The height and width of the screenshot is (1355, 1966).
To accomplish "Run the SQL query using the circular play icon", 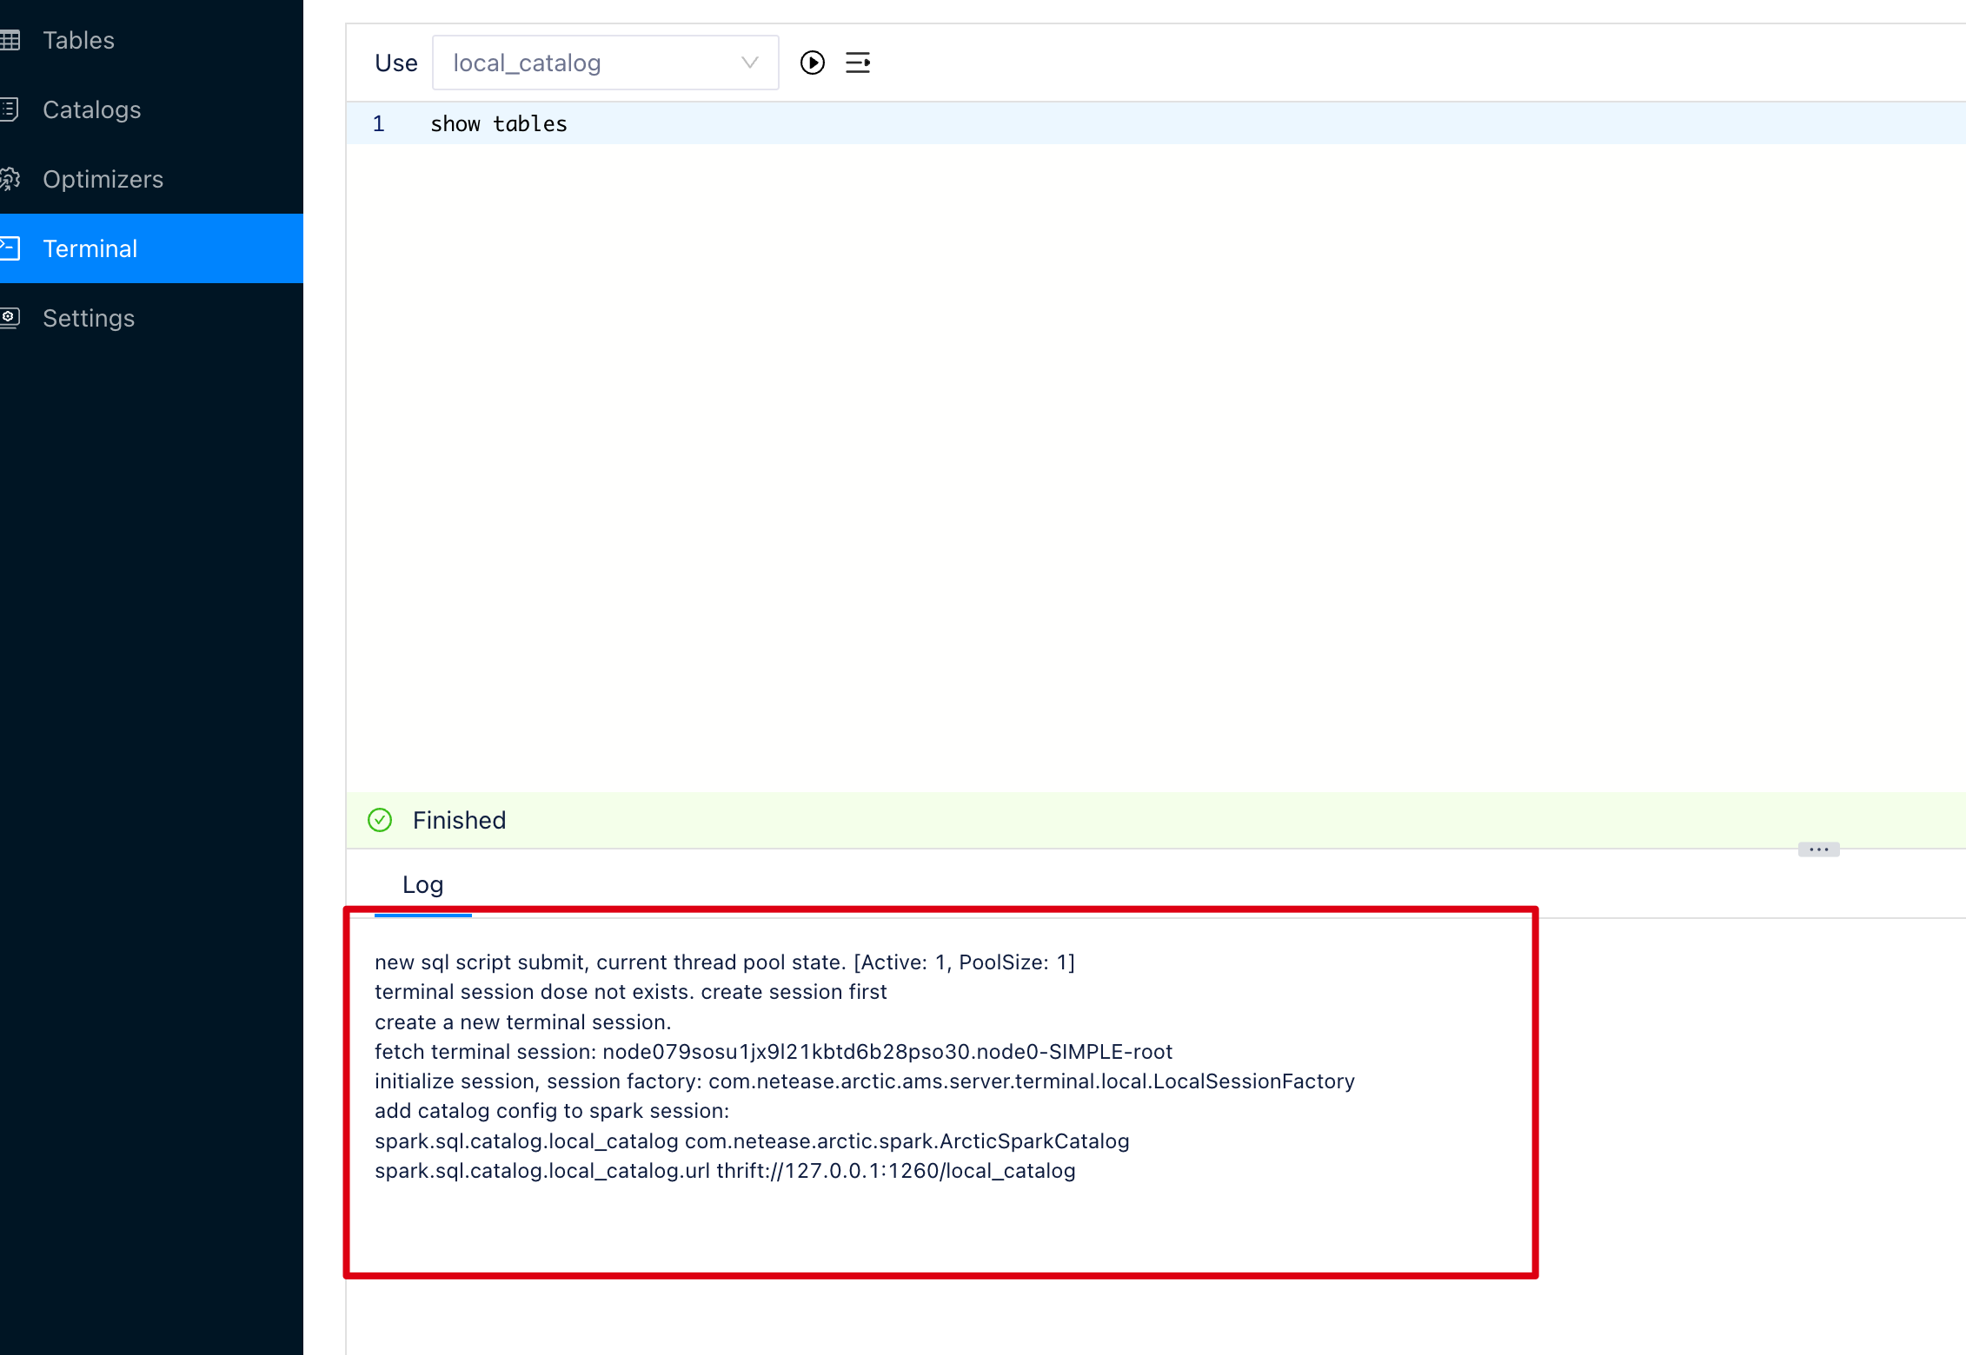I will point(812,62).
